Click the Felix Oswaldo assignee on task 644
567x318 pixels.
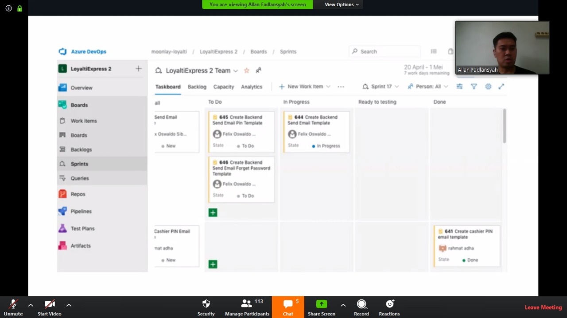coord(310,134)
